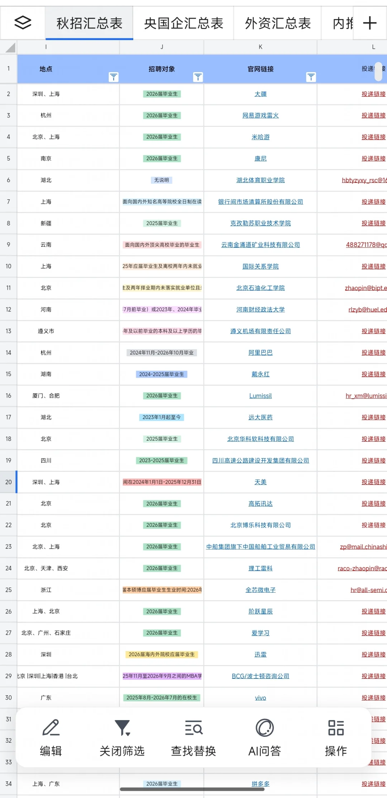
Task: Open 拼多多 link
Action: [261, 784]
